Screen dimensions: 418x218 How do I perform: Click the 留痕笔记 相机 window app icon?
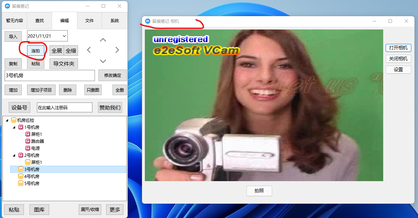148,21
